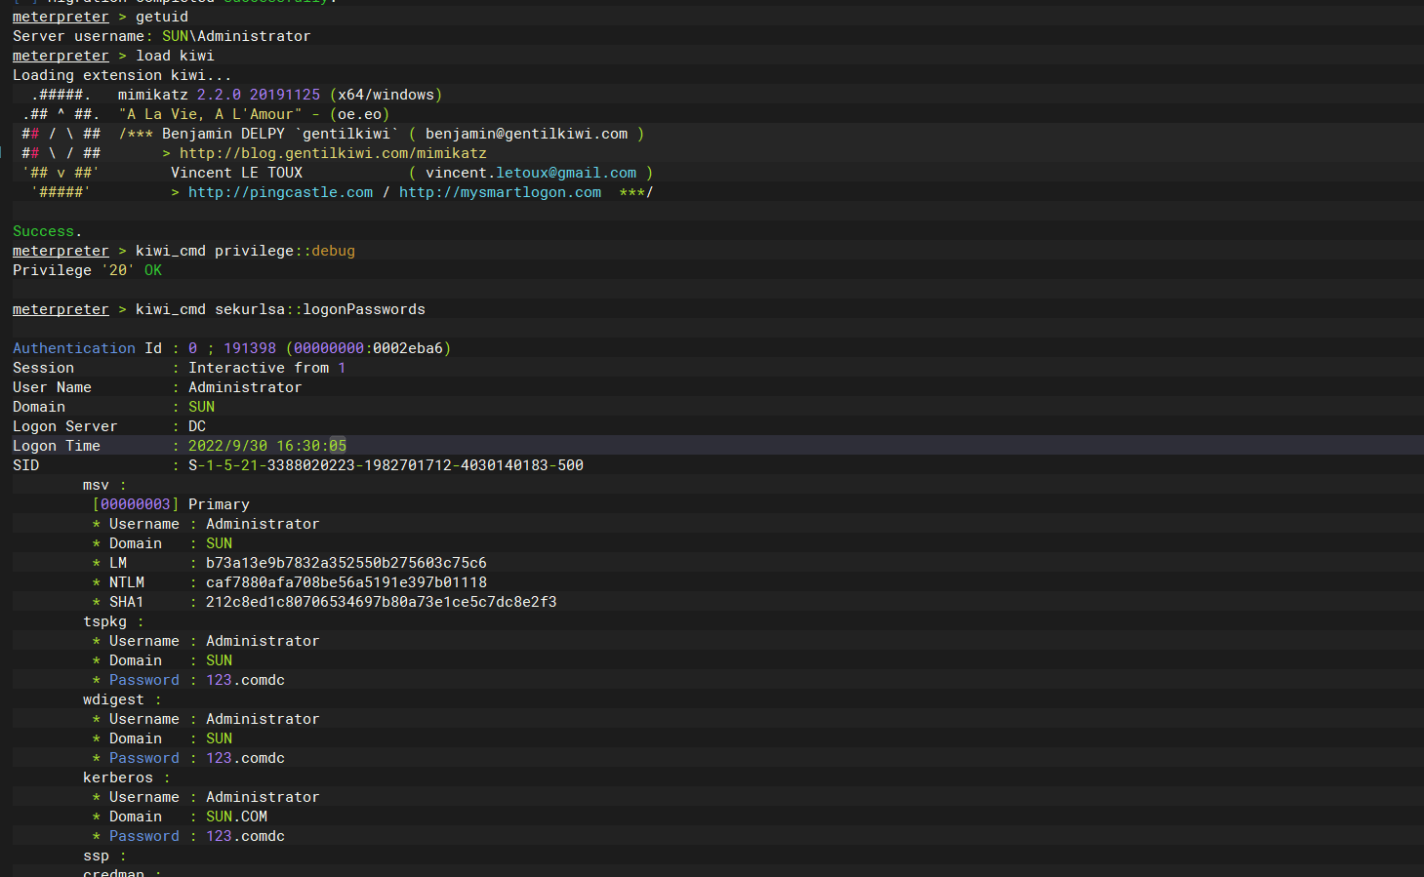Click the 'ssp :' section header
Screen dimensions: 1424x877
pos(104,856)
